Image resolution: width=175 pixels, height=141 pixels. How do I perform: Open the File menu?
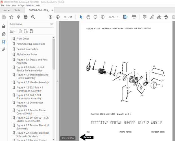tap(3, 5)
